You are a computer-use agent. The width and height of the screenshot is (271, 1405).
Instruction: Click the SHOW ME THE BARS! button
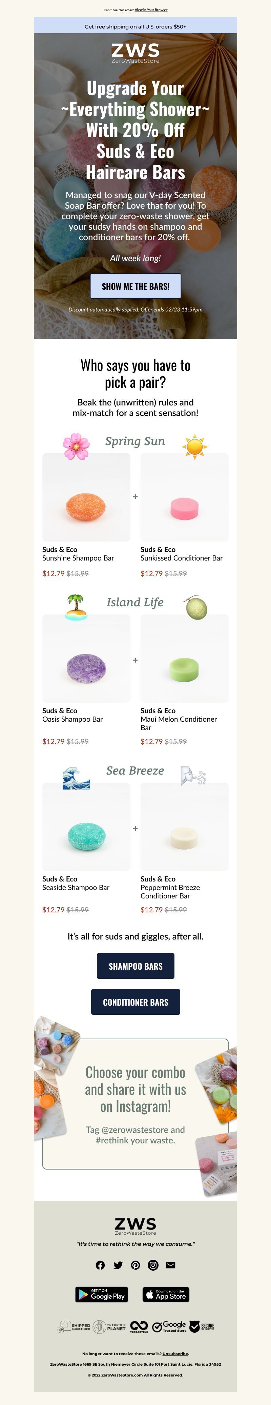tap(135, 286)
